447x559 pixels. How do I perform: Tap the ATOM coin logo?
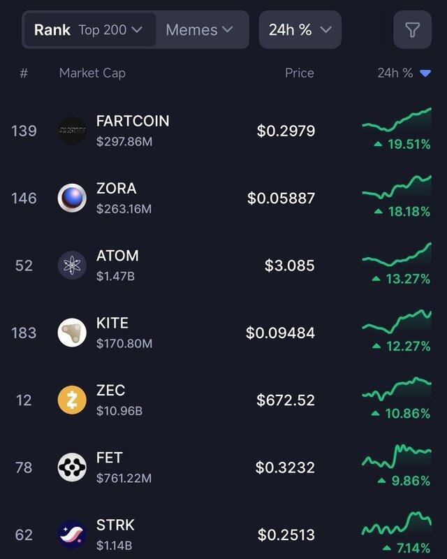click(x=72, y=266)
